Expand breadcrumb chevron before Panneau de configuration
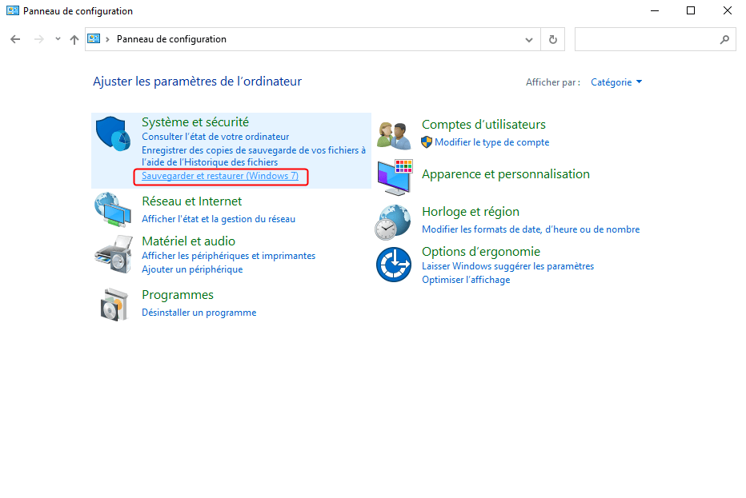This screenshot has width=746, height=498. [107, 39]
